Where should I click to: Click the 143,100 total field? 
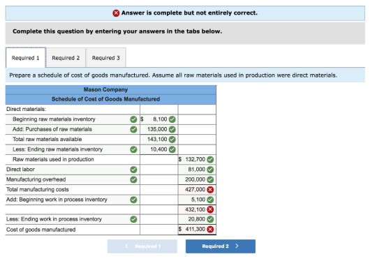coord(159,140)
